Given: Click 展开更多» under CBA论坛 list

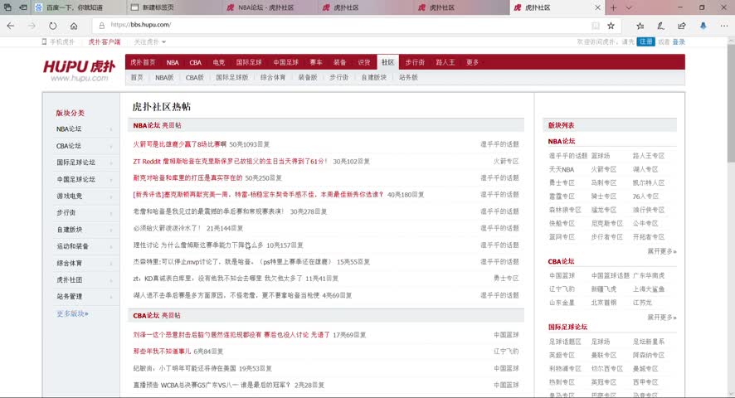Looking at the screenshot, I should [x=662, y=318].
